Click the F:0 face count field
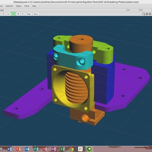Viewport: 152px width, 152px height. pyautogui.click(x=133, y=10)
